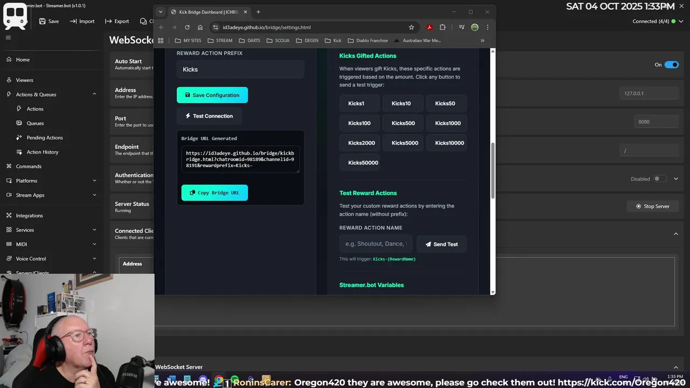Viewport: 690px width, 388px height.
Task: Click the Streamer.bot Save disk icon
Action: [x=42, y=21]
